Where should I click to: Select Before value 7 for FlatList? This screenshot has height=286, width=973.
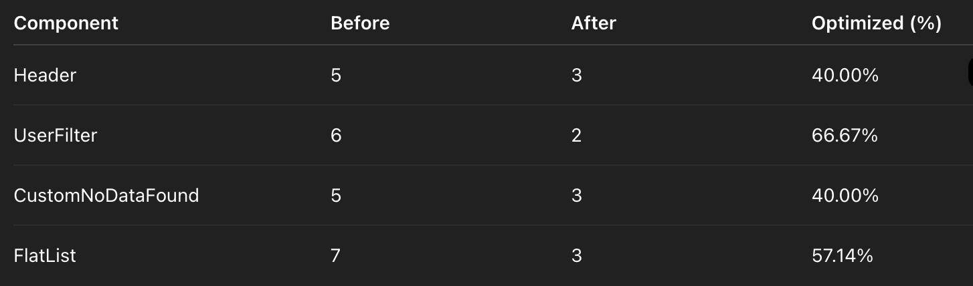pyautogui.click(x=336, y=255)
